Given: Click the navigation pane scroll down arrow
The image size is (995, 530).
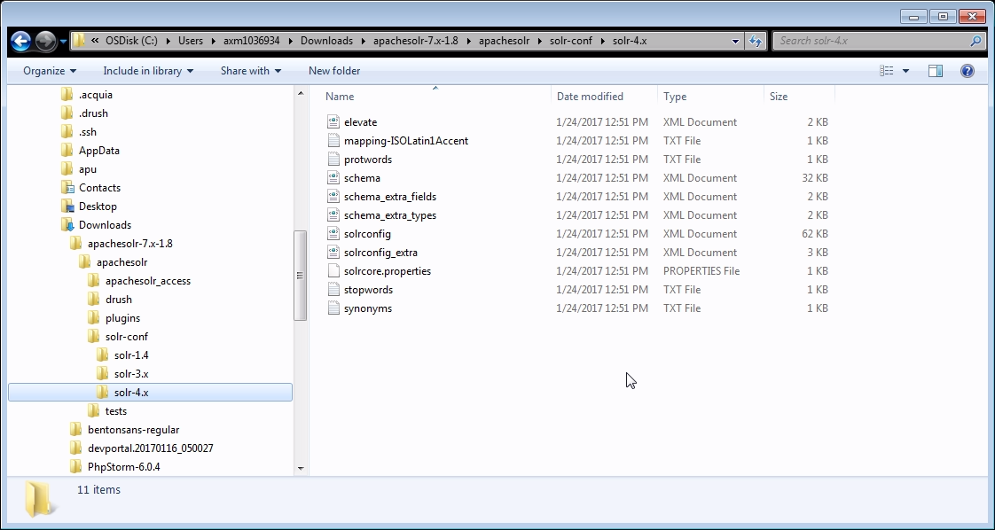Looking at the screenshot, I should pyautogui.click(x=300, y=469).
